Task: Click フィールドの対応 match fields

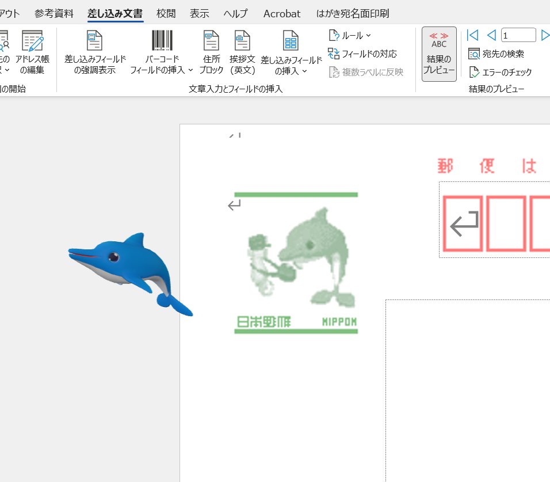Action: (x=362, y=54)
